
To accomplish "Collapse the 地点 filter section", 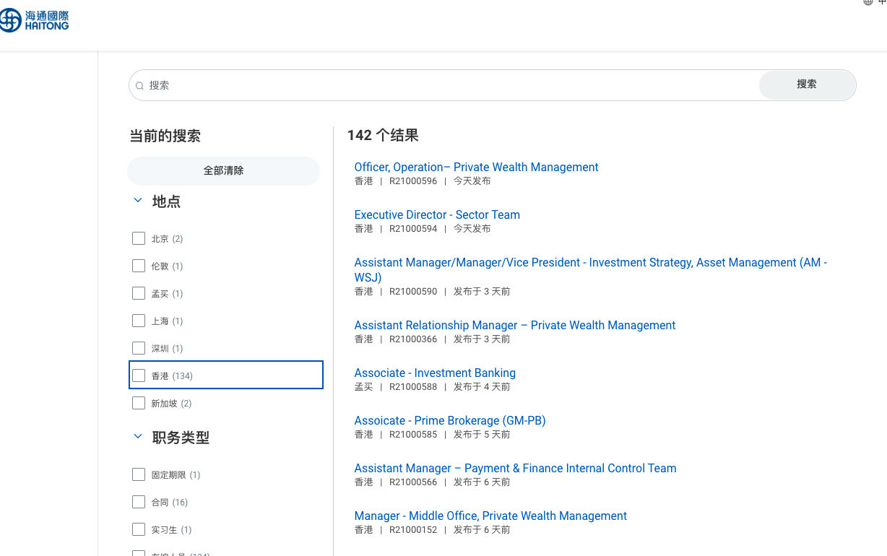I will tap(138, 201).
